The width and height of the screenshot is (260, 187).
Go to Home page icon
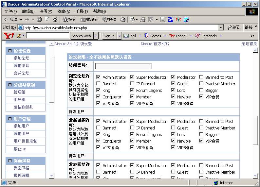(x=55, y=20)
